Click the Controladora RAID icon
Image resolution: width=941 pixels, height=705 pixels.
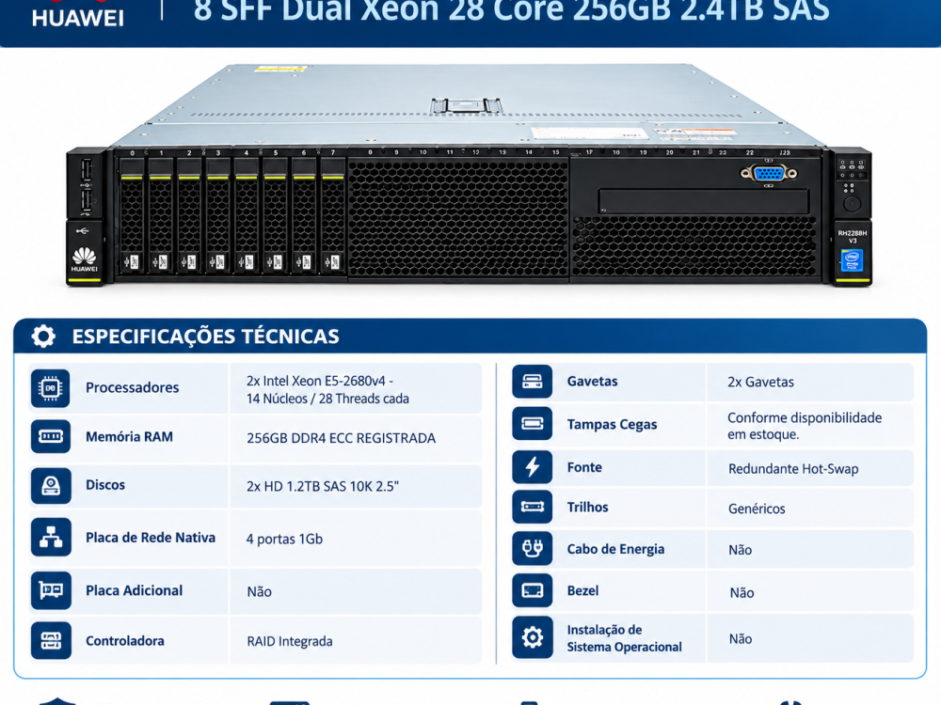click(51, 641)
